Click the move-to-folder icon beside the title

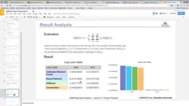coord(33,11)
